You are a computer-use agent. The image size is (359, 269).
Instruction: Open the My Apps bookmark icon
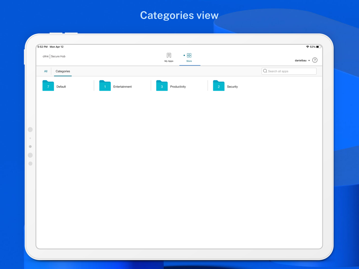[169, 55]
